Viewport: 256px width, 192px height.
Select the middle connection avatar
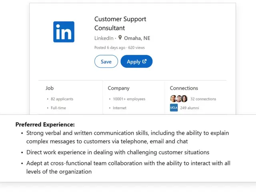point(179,99)
